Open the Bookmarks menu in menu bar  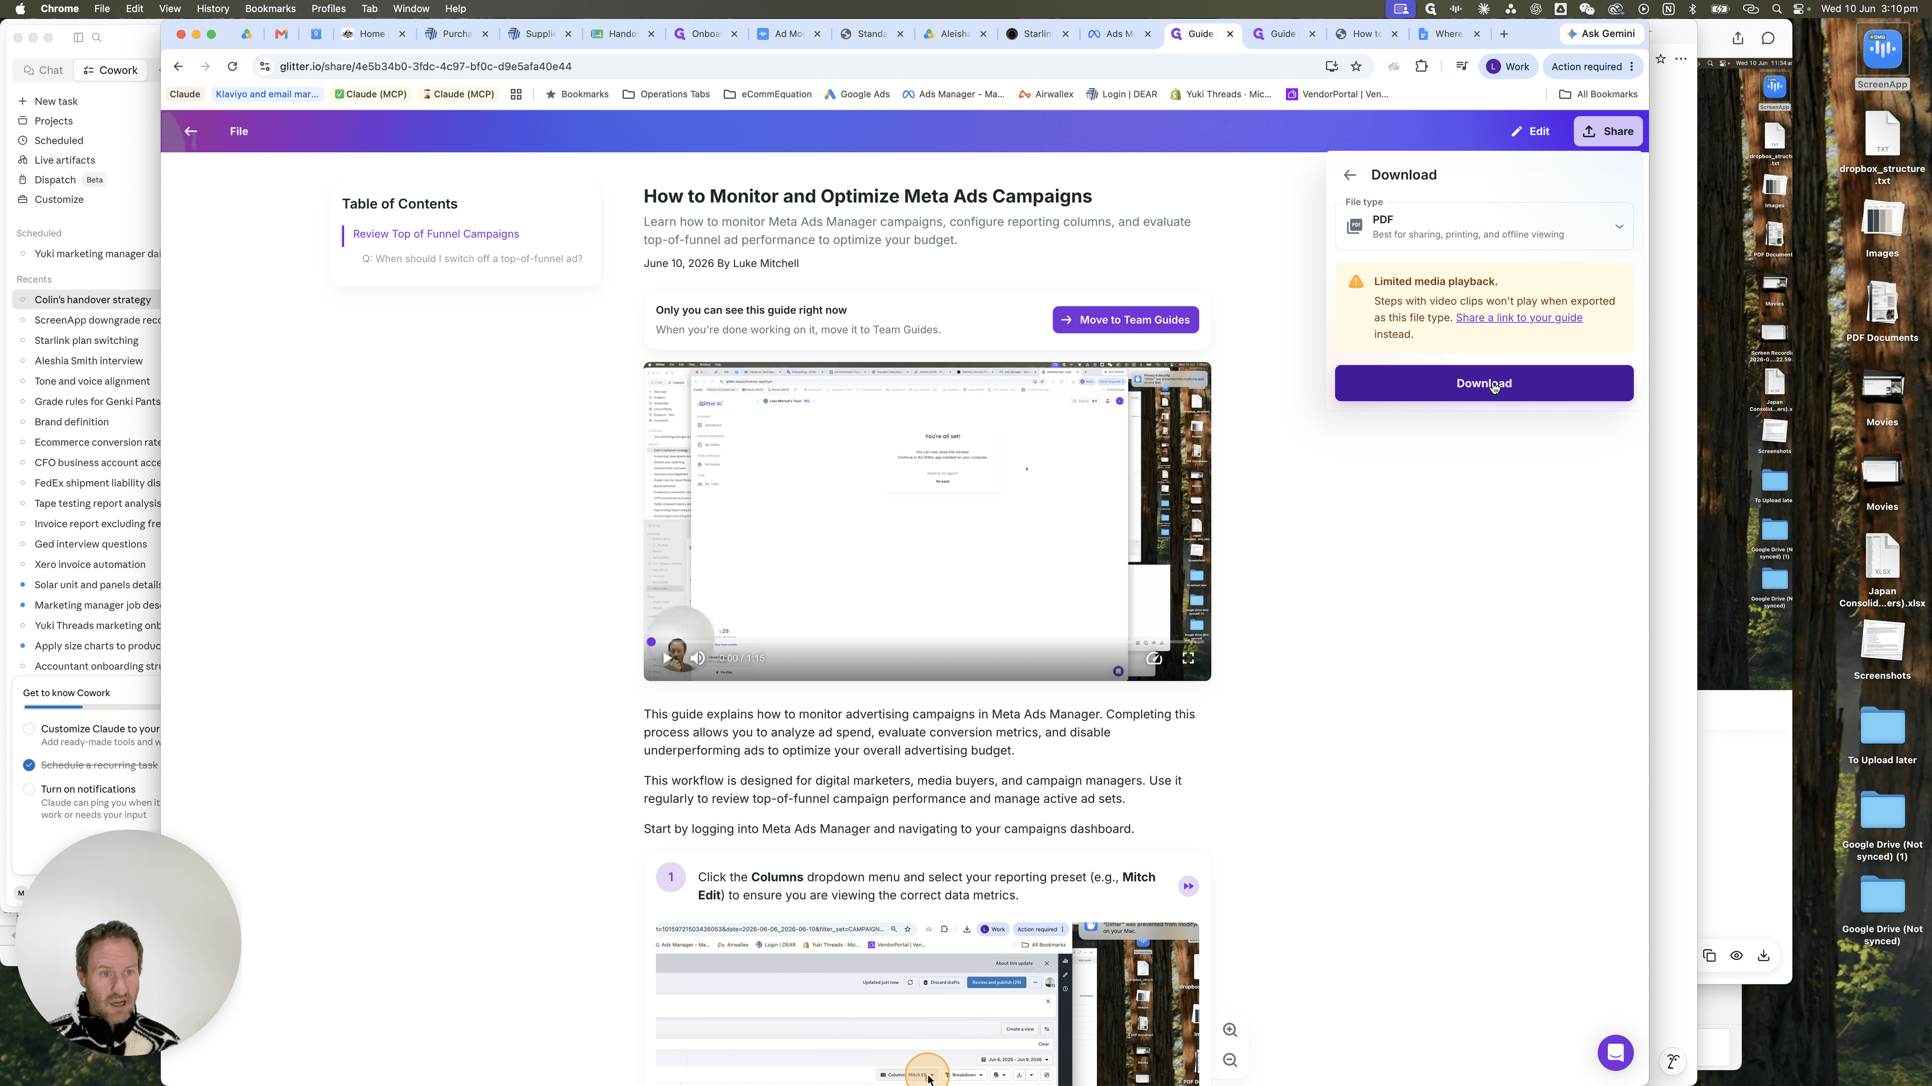(270, 8)
